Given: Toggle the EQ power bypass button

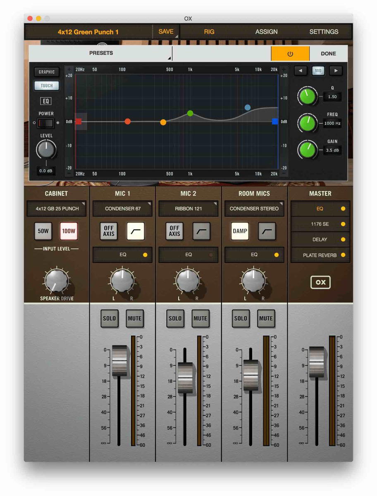Looking at the screenshot, I should tap(290, 53).
